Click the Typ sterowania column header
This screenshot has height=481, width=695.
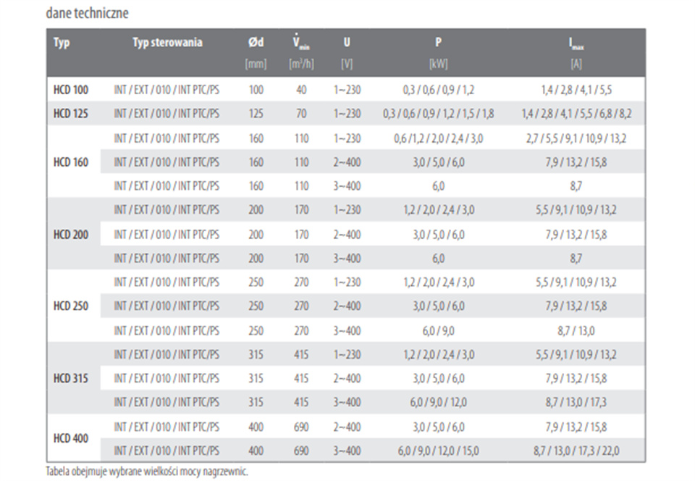click(x=167, y=43)
